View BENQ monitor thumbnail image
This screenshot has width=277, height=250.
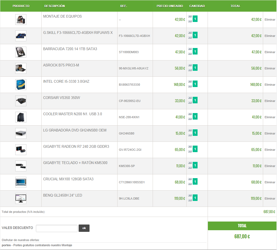coord(21,198)
